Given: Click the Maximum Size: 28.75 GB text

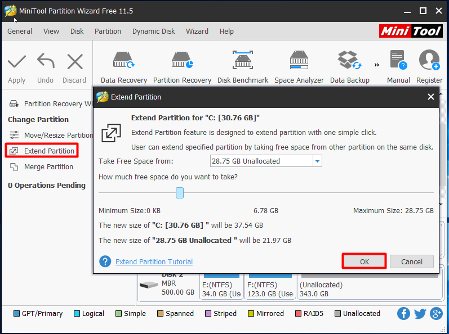Looking at the screenshot, I should (x=393, y=211).
